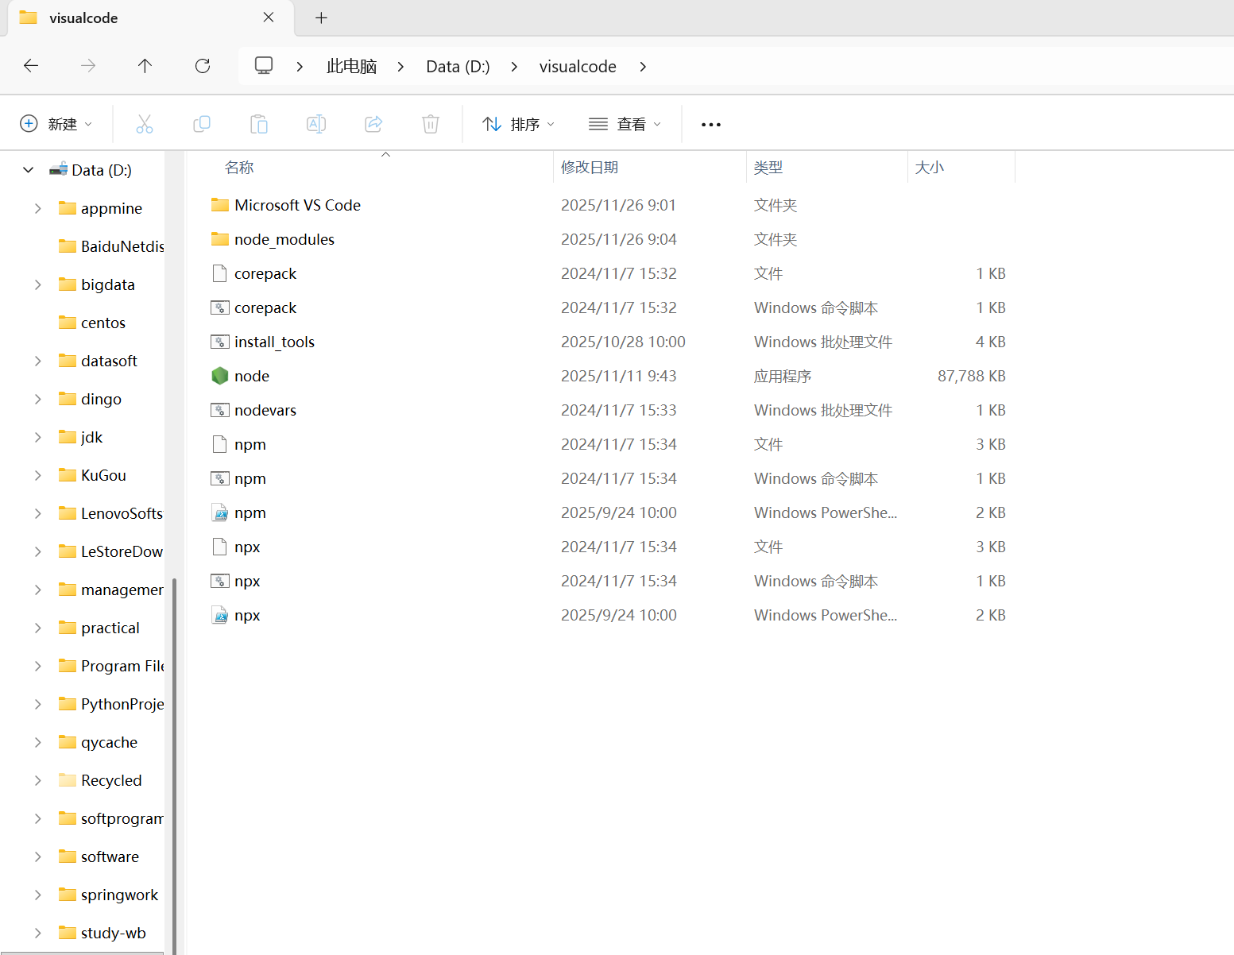Select the blank corepack file icon
This screenshot has height=955, width=1234.
pos(220,273)
